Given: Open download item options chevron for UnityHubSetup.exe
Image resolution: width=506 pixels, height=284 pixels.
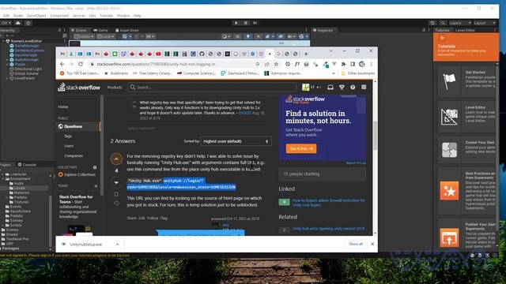Looking at the screenshot, I should (x=117, y=245).
